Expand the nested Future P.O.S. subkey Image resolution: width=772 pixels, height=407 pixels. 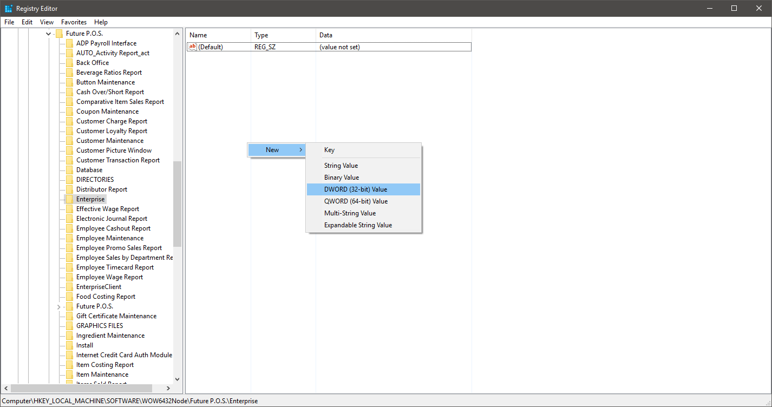[x=59, y=306]
